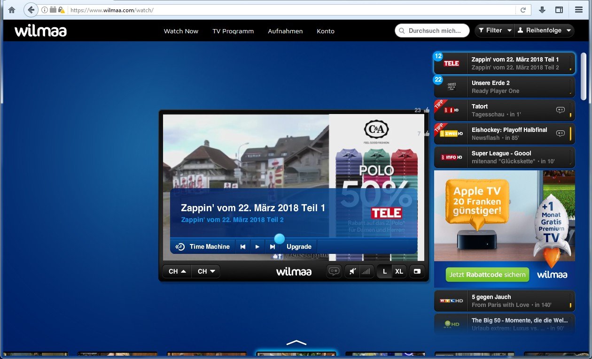This screenshot has width=592, height=359.
Task: Toggle the chat bubble icon in player controls
Action: tap(334, 271)
